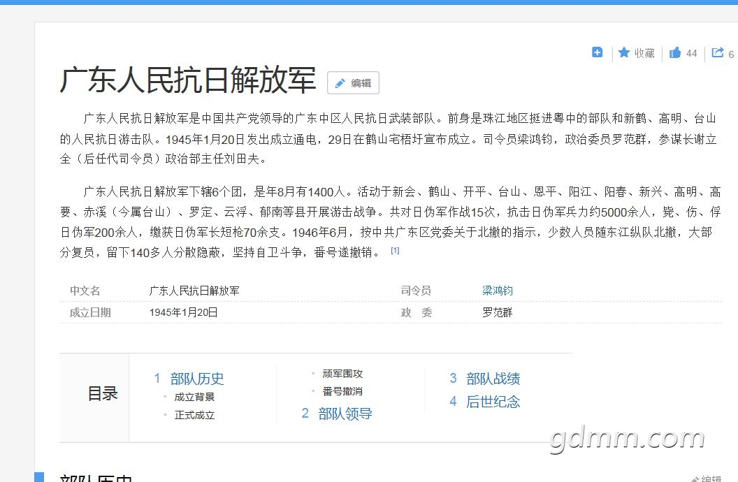Open the 梁鸿钧 commander link
The image size is (738, 482).
click(498, 291)
